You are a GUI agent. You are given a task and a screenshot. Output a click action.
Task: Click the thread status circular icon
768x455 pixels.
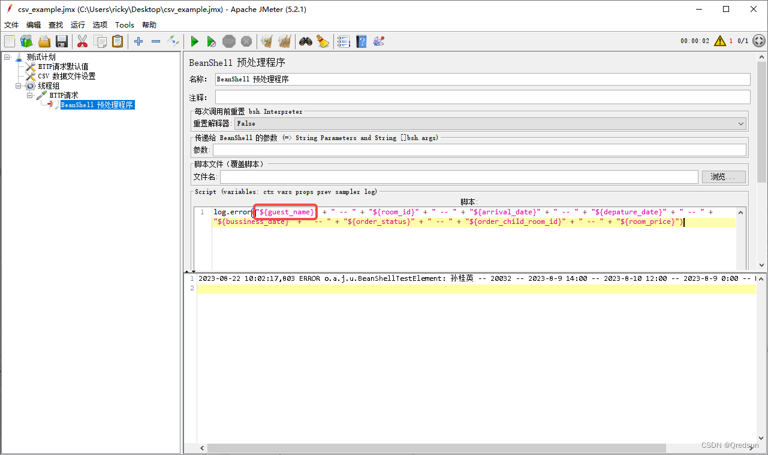(759, 41)
